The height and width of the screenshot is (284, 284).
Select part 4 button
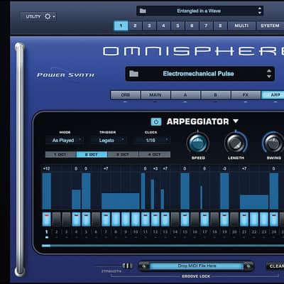[x=163, y=26]
